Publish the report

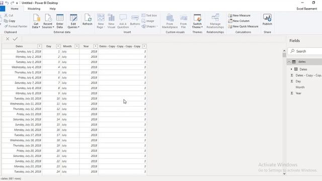[x=267, y=20]
